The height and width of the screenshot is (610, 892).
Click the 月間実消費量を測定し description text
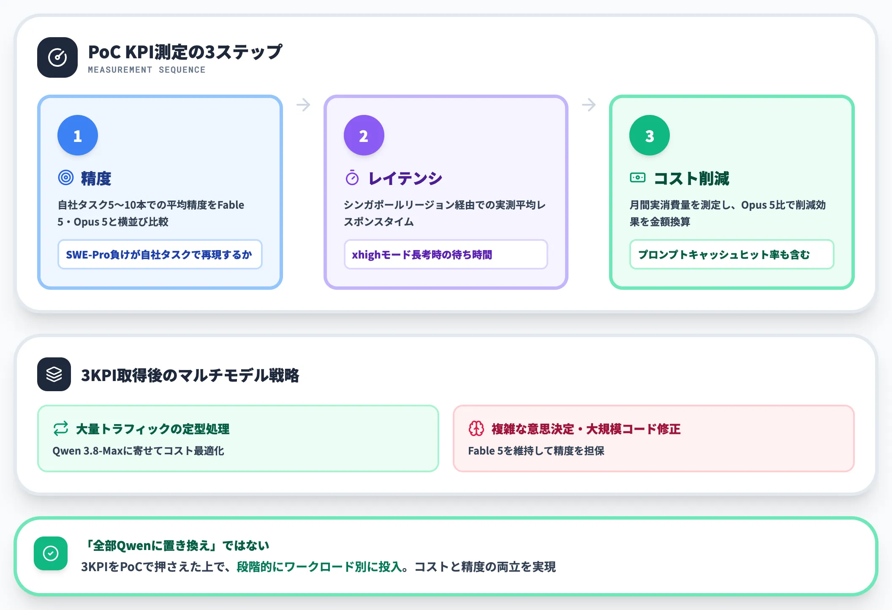[728, 213]
